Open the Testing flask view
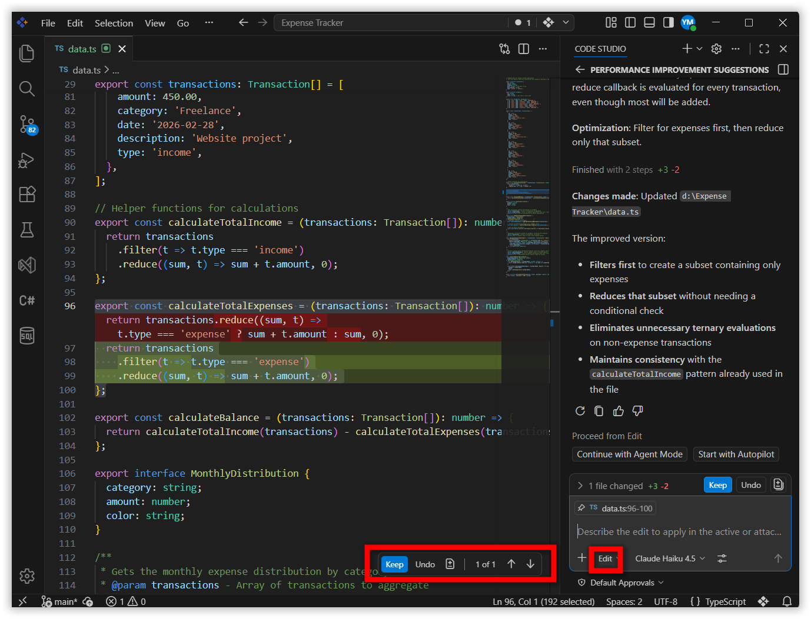This screenshot has height=619, width=811. (27, 230)
